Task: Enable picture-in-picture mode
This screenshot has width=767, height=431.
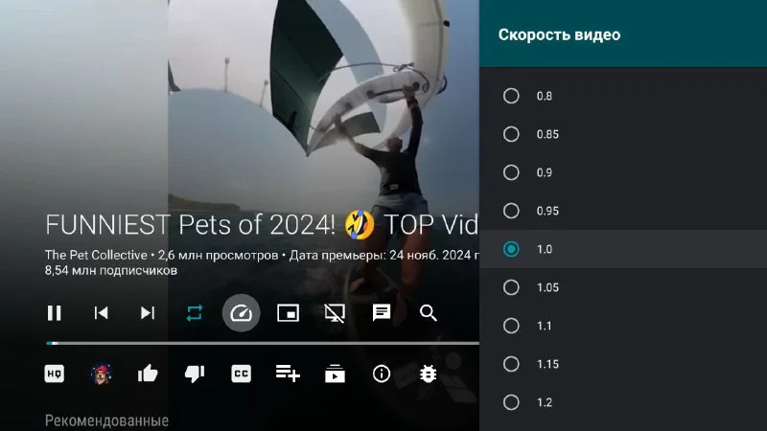Action: [288, 312]
